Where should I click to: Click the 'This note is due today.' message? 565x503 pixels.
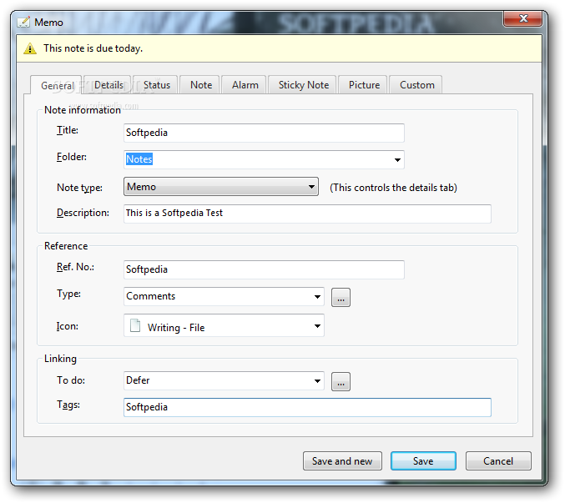(x=93, y=48)
